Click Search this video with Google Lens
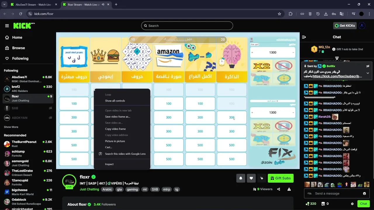 (x=122, y=154)
